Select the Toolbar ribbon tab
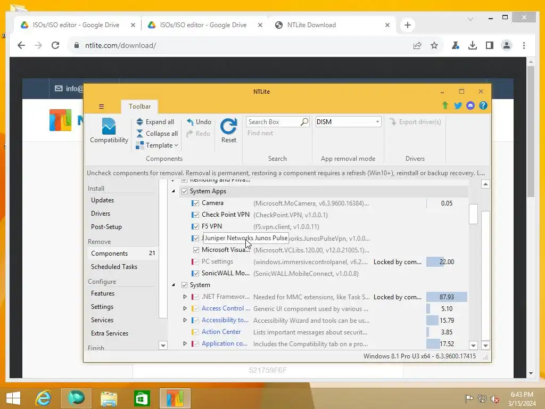Viewport: 545px width, 409px height. 139,107
